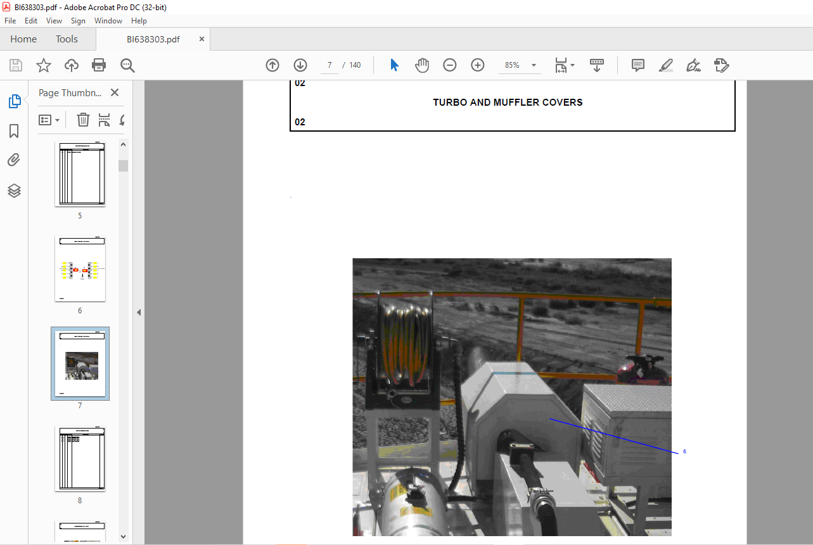This screenshot has width=813, height=545.
Task: Open the View menu
Action: click(54, 21)
